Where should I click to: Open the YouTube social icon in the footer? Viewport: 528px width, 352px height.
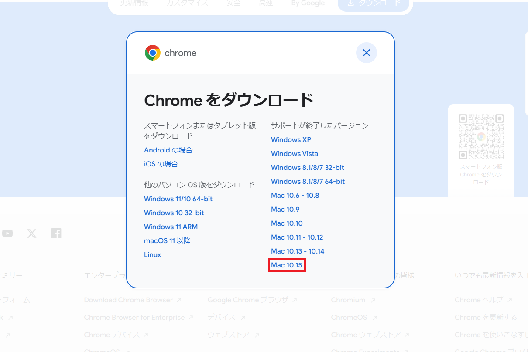point(7,234)
